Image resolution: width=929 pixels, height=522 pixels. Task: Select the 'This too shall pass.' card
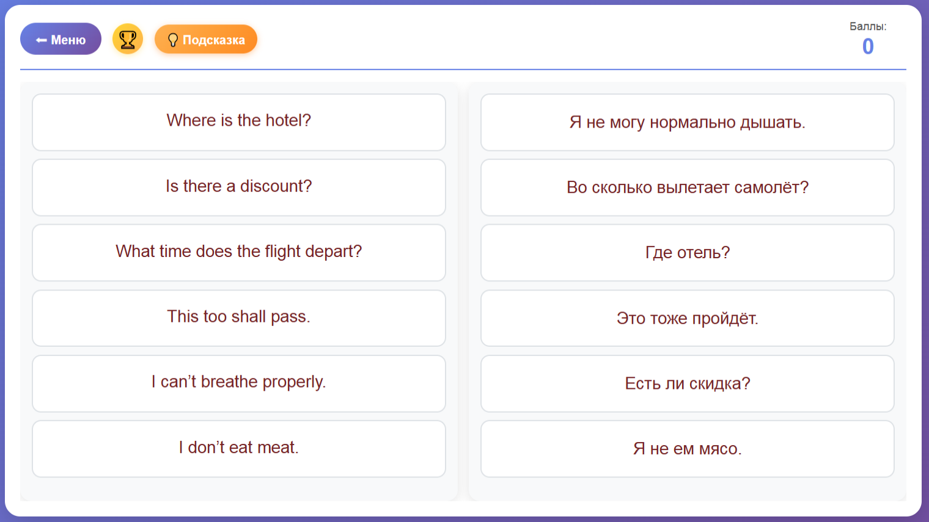238,317
